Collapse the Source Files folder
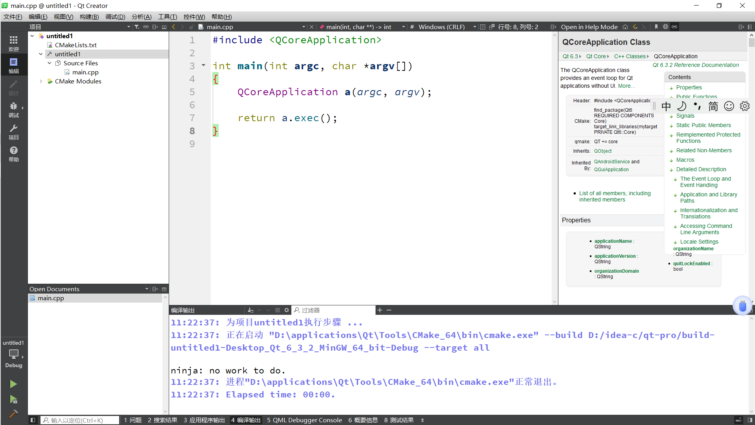Image resolution: width=755 pixels, height=425 pixels. pos(50,63)
